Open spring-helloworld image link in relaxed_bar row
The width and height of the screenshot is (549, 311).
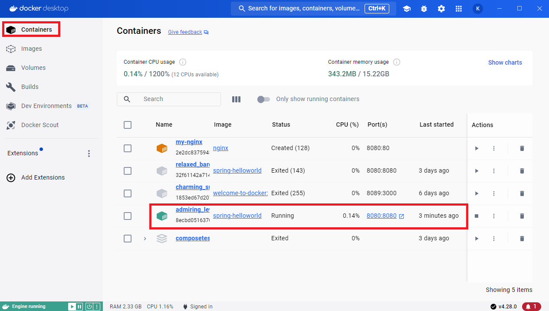coord(237,170)
